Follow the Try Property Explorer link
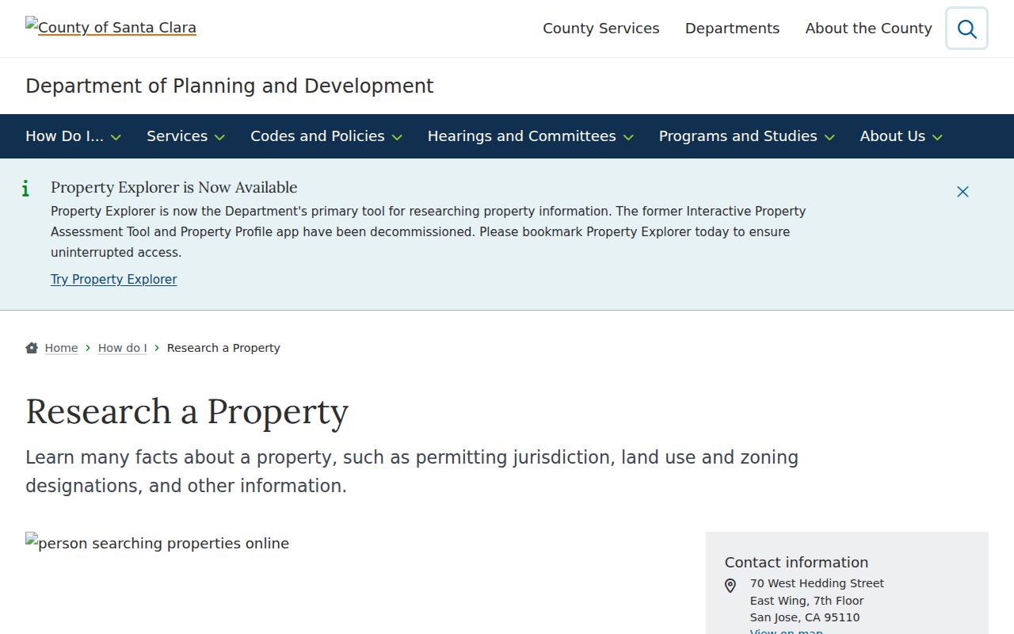Viewport: 1014px width, 634px height. (x=114, y=279)
